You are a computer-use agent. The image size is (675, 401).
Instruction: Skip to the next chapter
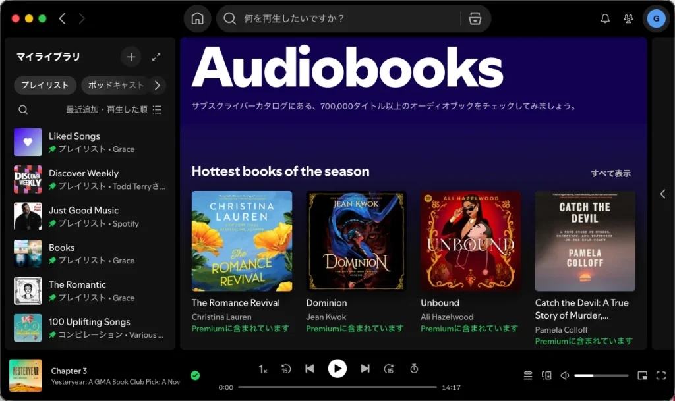(x=365, y=369)
